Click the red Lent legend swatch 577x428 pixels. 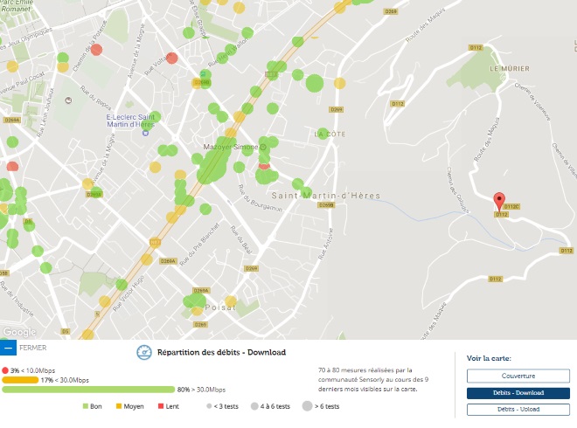coord(161,406)
